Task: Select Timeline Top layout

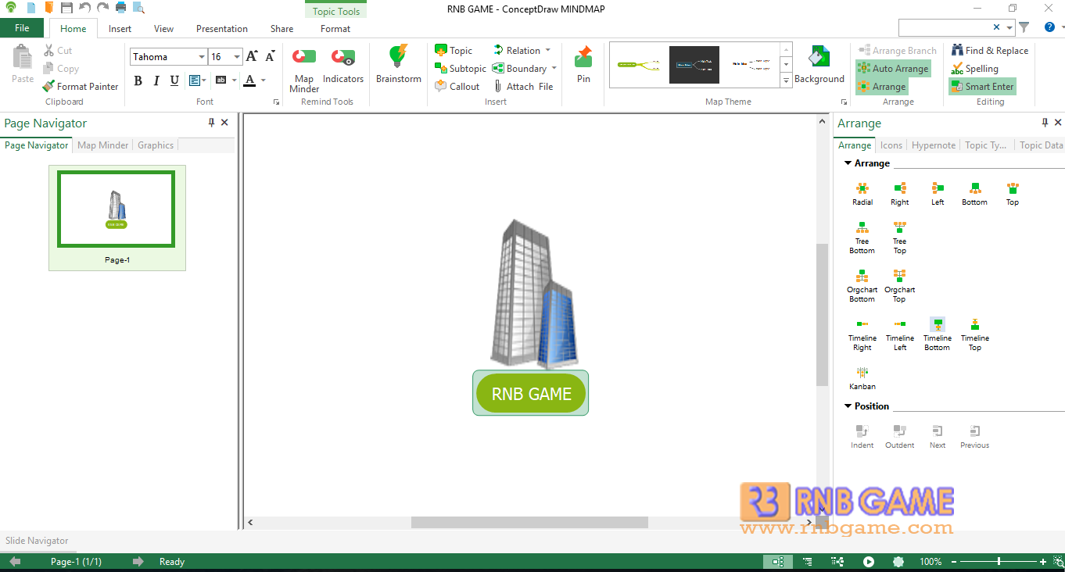Action: click(x=975, y=334)
